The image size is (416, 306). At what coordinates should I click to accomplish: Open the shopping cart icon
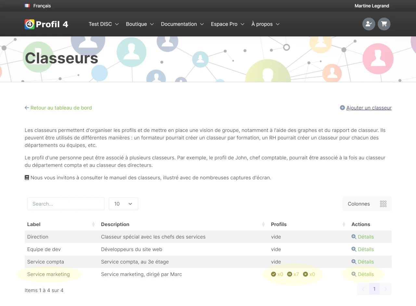coord(384,24)
